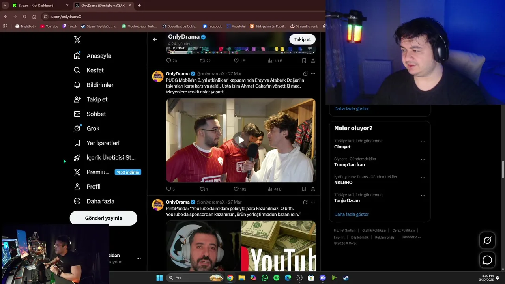Click upper Daha fazla göster link
Screen dimensions: 505x284
(351, 109)
